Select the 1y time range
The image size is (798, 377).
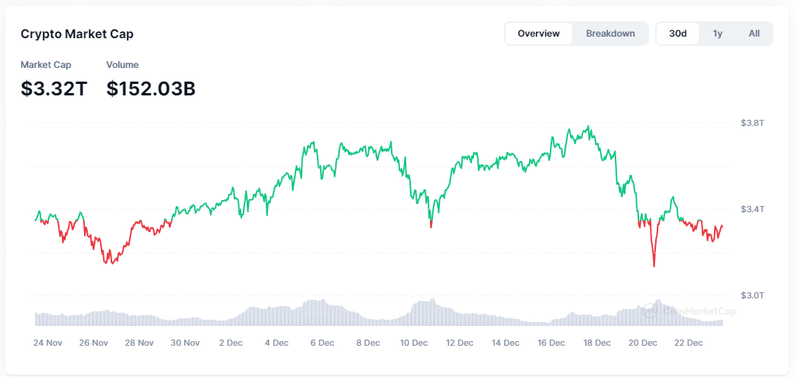[x=717, y=34]
